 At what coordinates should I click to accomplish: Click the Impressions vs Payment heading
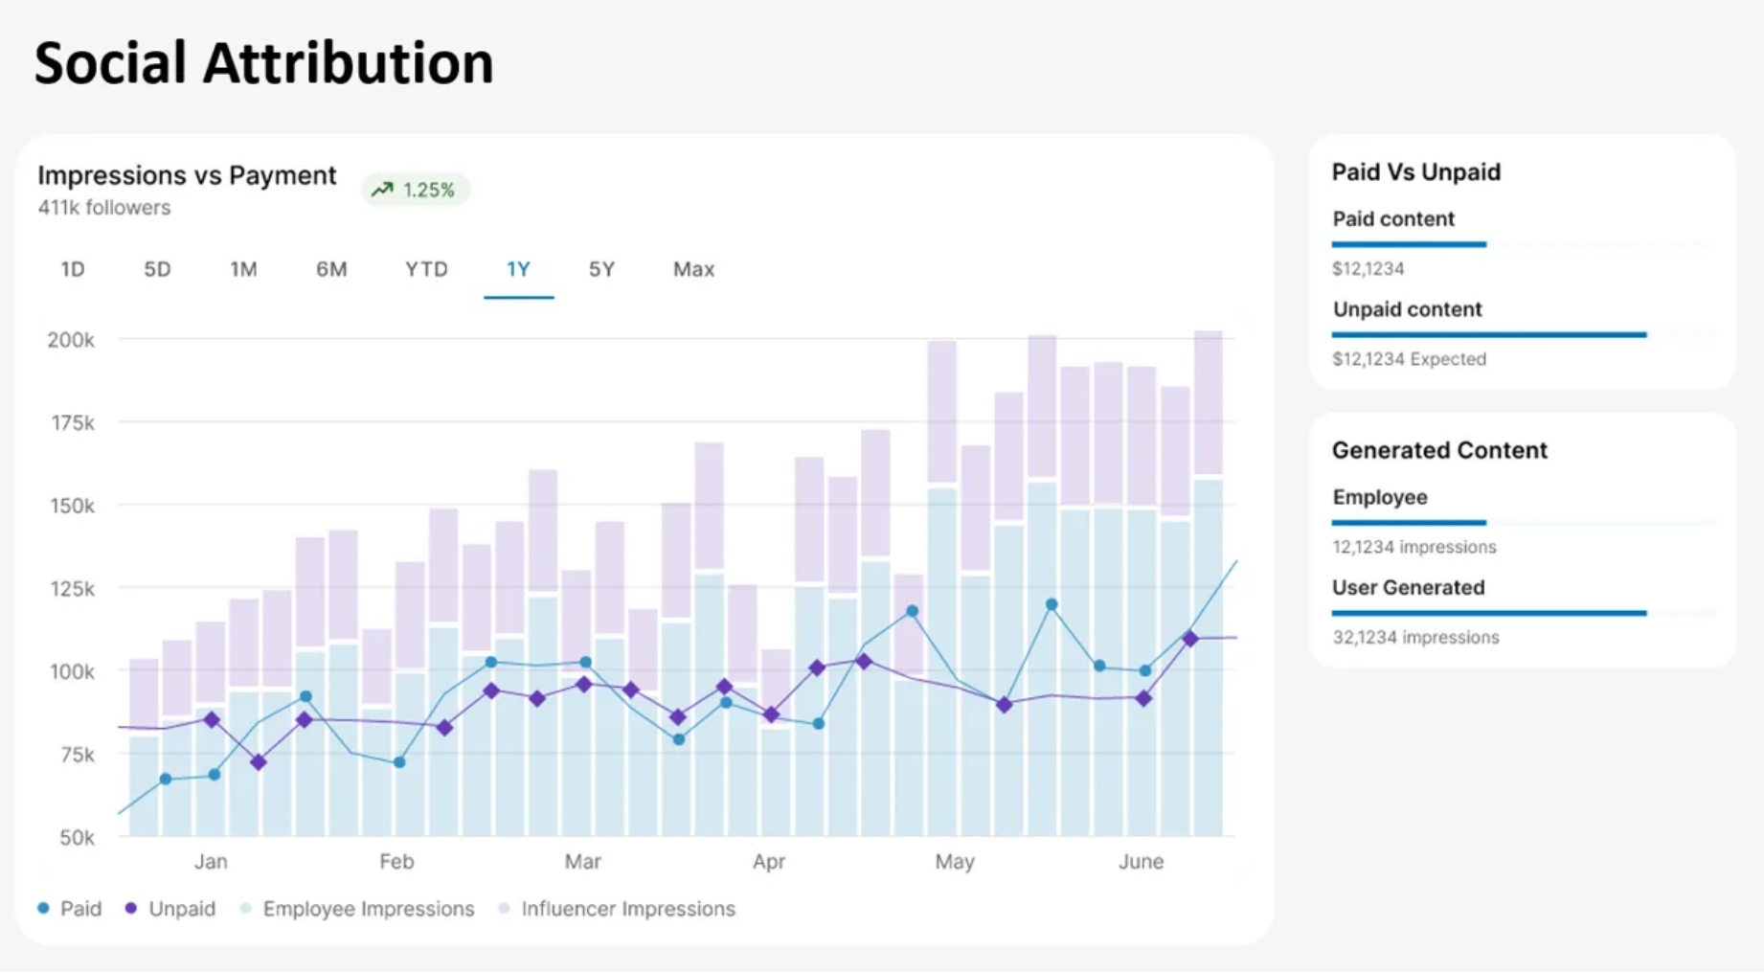point(187,175)
